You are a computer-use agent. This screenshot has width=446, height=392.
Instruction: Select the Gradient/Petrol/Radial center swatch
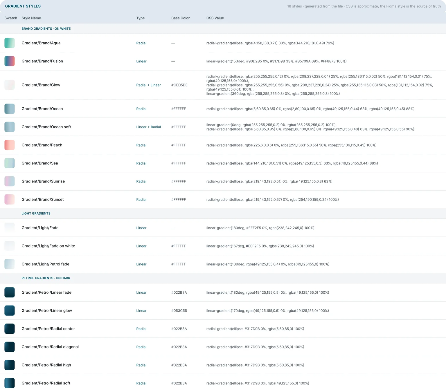coord(10,329)
